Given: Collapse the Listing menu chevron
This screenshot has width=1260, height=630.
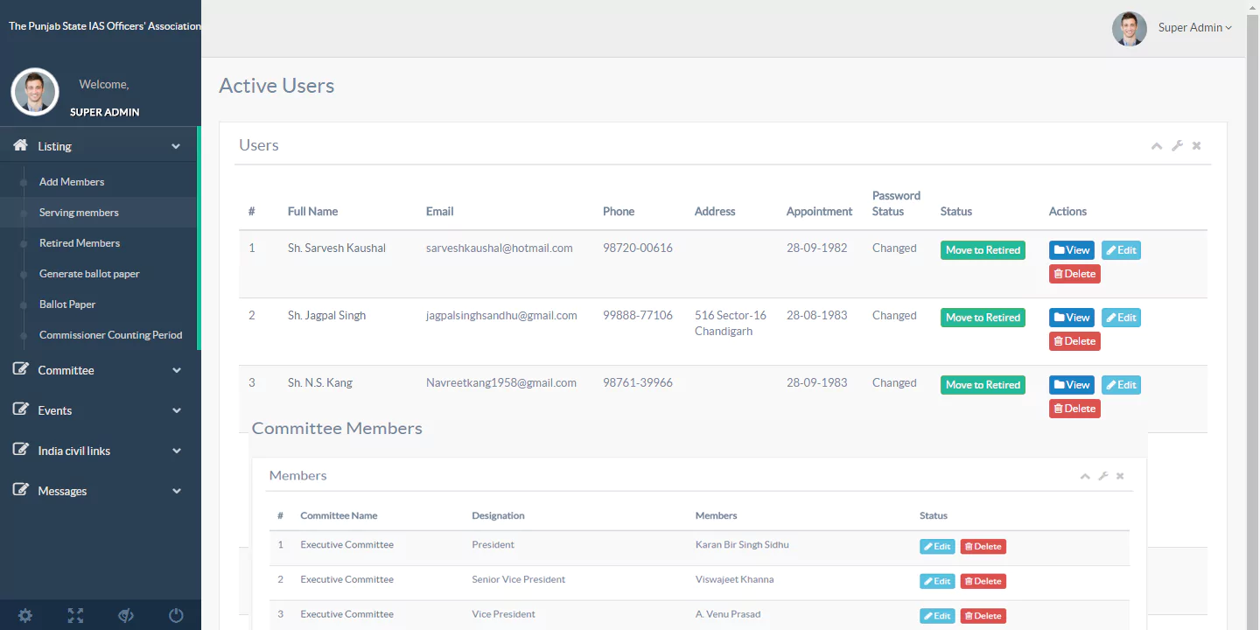Looking at the screenshot, I should tap(176, 147).
